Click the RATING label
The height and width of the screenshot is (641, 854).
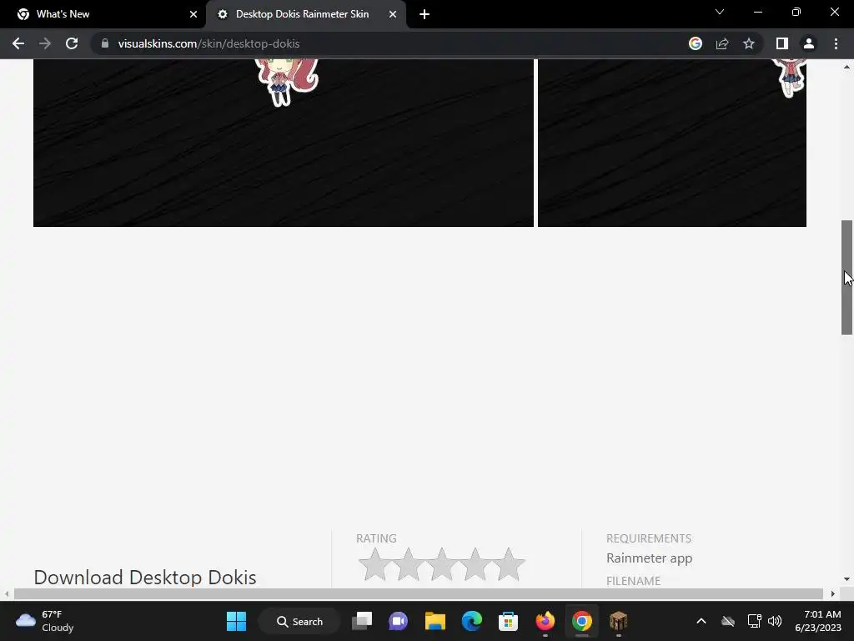(x=376, y=538)
